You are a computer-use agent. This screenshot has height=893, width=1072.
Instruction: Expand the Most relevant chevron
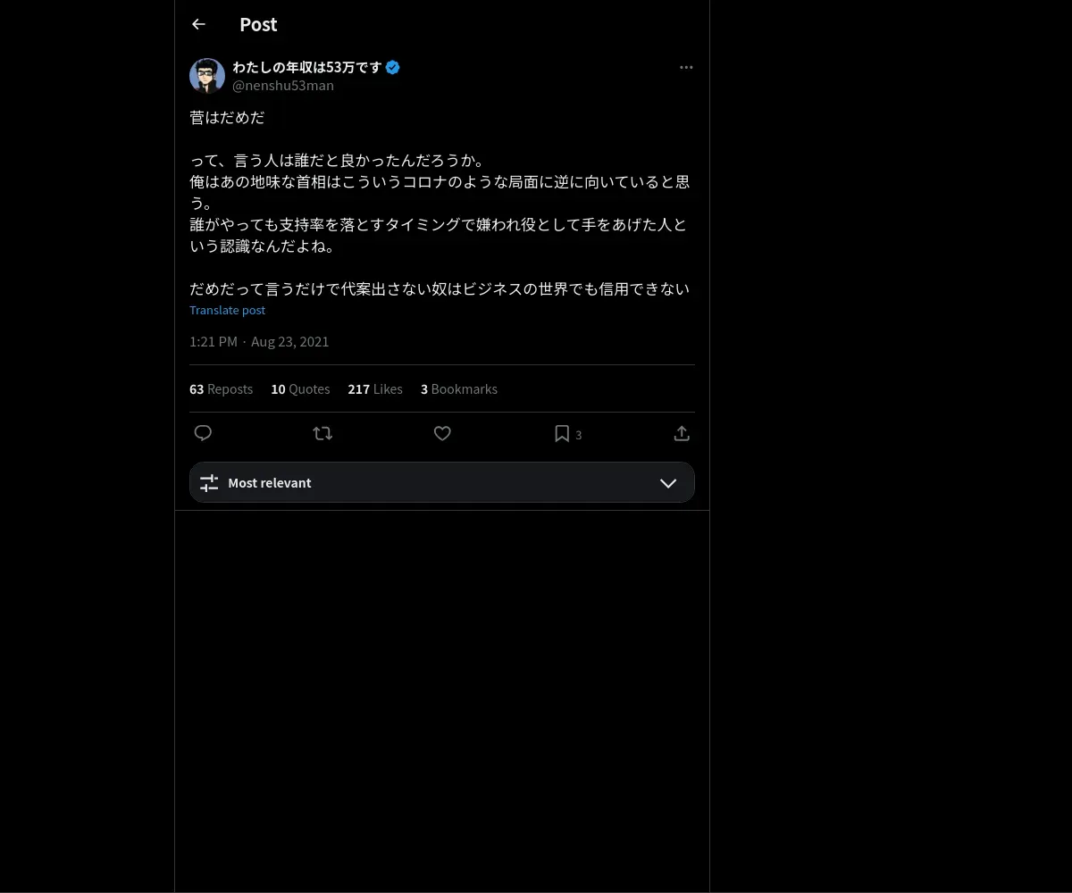[x=668, y=483]
